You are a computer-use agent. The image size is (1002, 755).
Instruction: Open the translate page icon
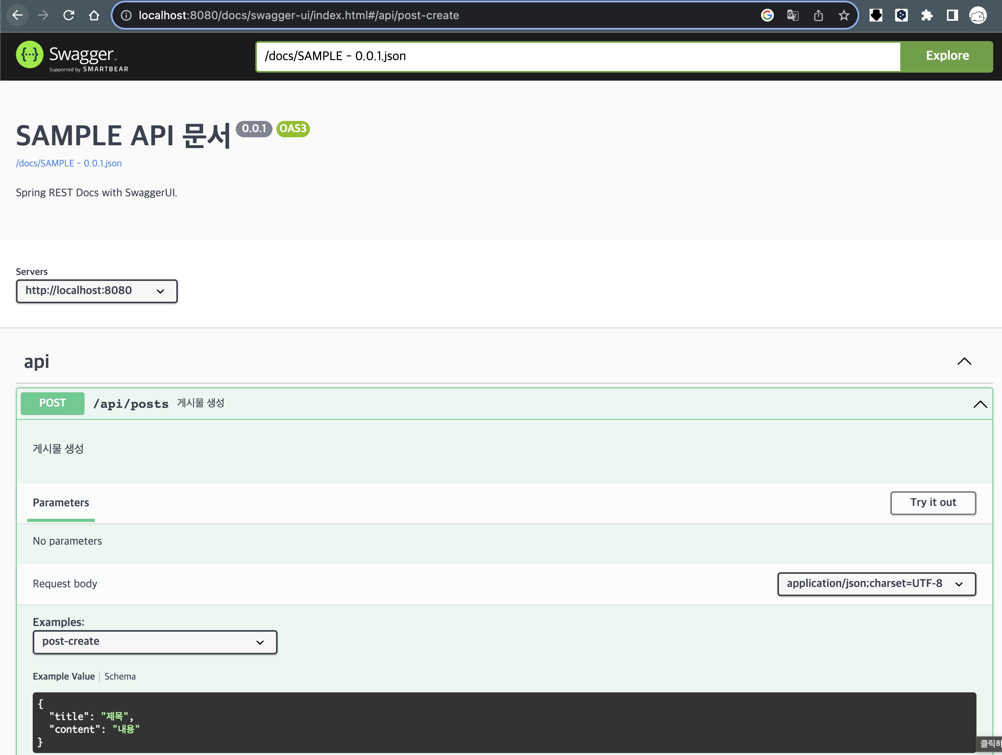[x=792, y=16]
